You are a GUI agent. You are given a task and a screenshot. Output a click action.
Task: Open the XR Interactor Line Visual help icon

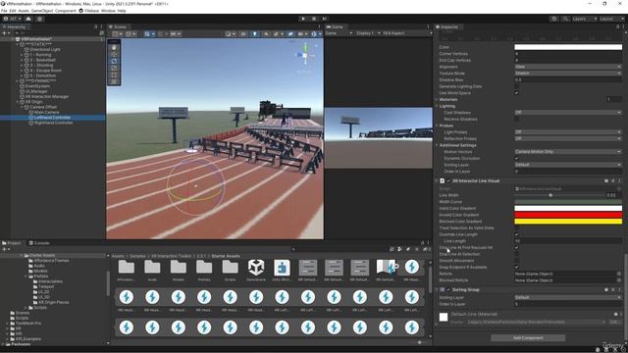[606, 180]
